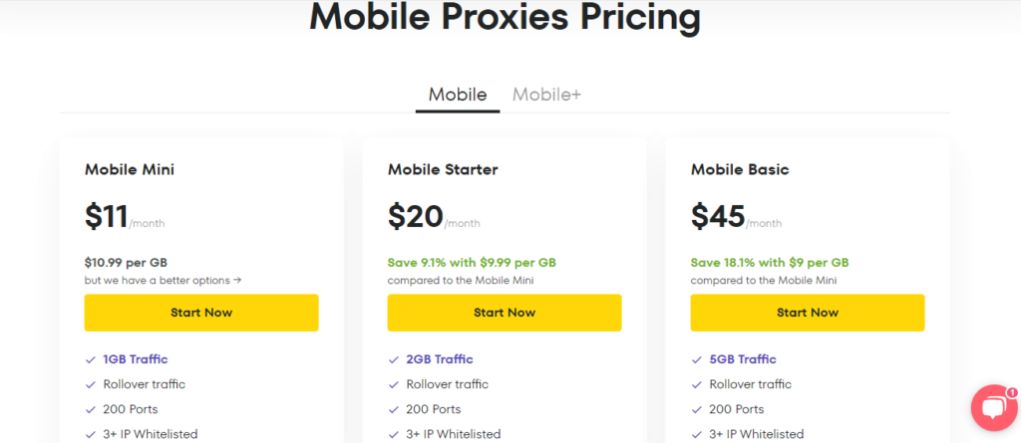The height and width of the screenshot is (443, 1021).
Task: Click the 'Save 18.1% with $9 per GB' text
Action: click(770, 263)
